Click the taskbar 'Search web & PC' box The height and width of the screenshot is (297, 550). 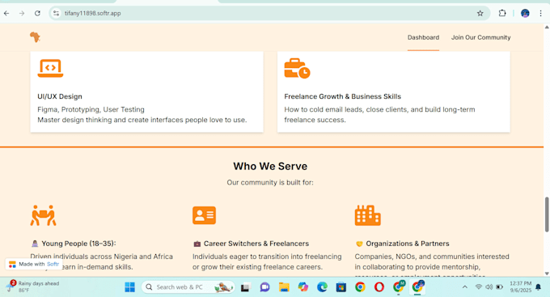pyautogui.click(x=188, y=287)
